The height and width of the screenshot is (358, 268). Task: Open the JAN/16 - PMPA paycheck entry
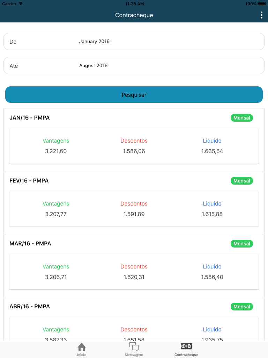[x=134, y=140]
